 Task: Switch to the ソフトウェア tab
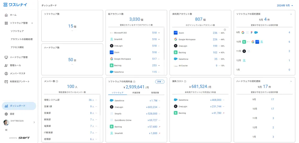[x=118, y=93]
